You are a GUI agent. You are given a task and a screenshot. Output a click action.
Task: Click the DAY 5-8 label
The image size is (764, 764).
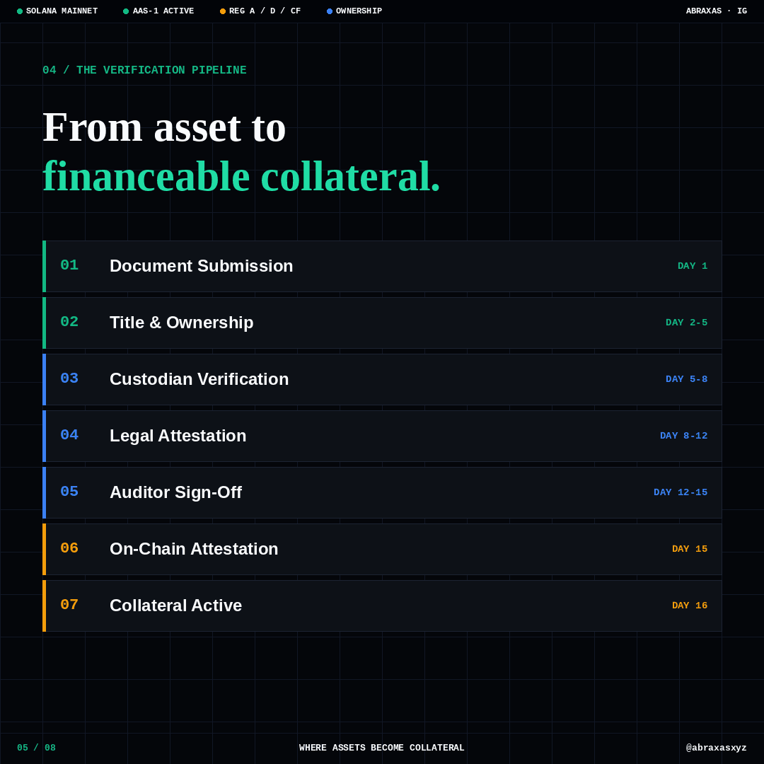(686, 379)
